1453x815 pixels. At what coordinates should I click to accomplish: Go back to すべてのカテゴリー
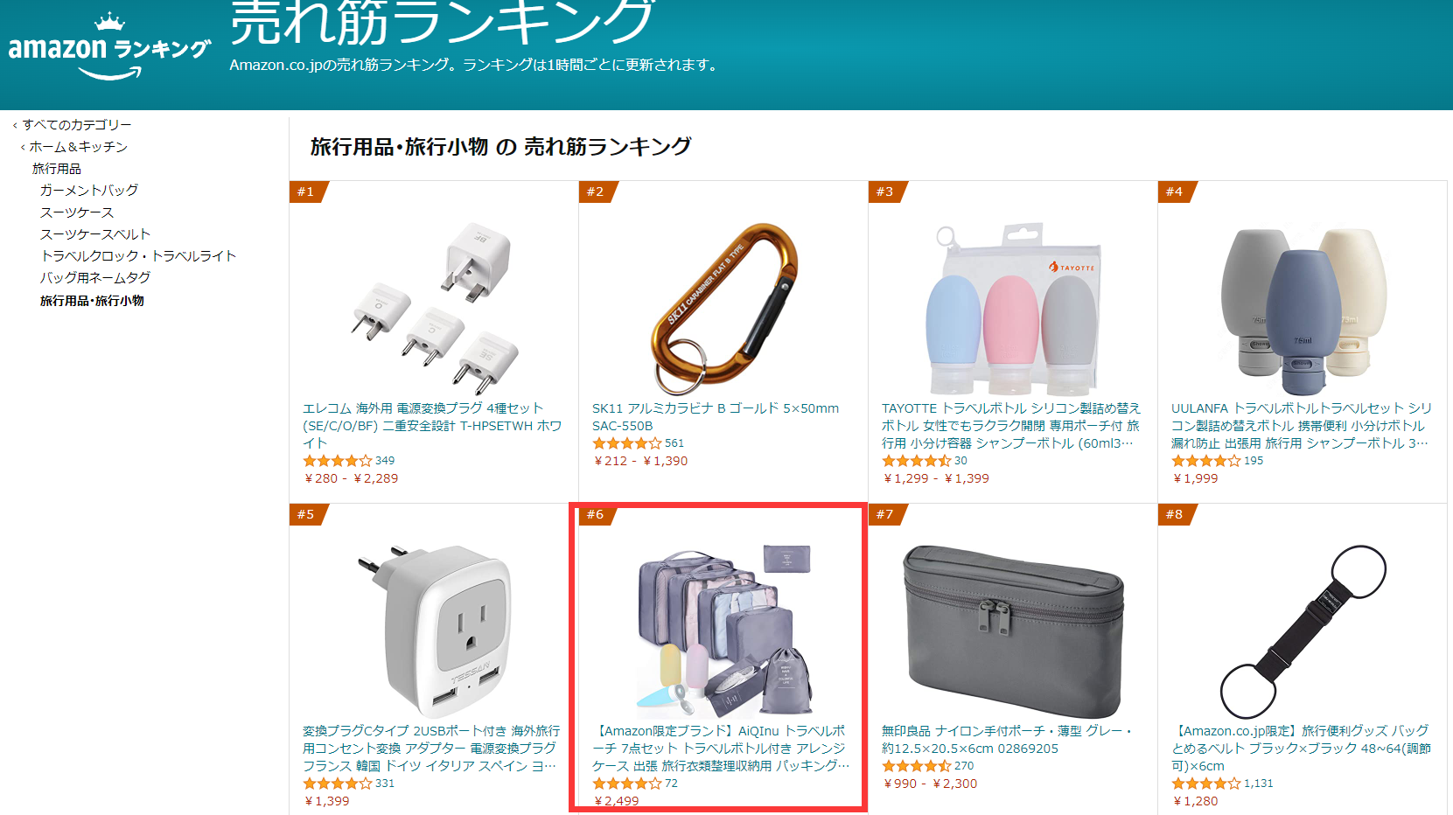click(77, 125)
